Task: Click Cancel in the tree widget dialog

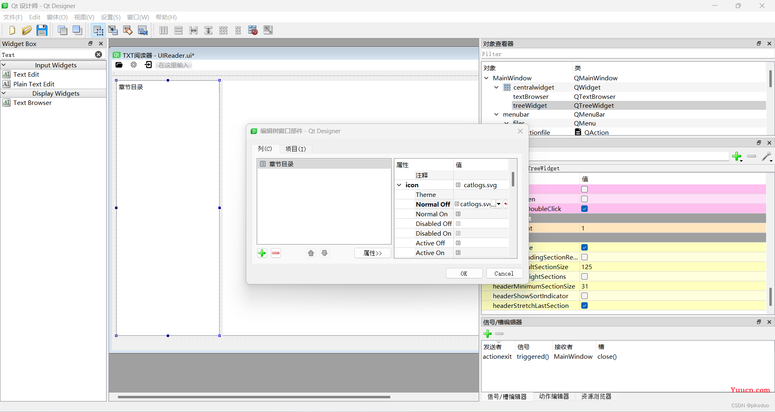Action: 504,273
